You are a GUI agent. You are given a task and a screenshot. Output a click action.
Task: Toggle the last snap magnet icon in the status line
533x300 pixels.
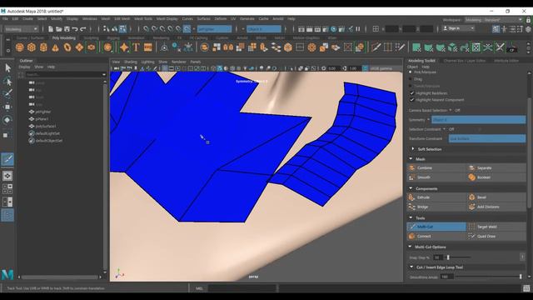point(187,29)
